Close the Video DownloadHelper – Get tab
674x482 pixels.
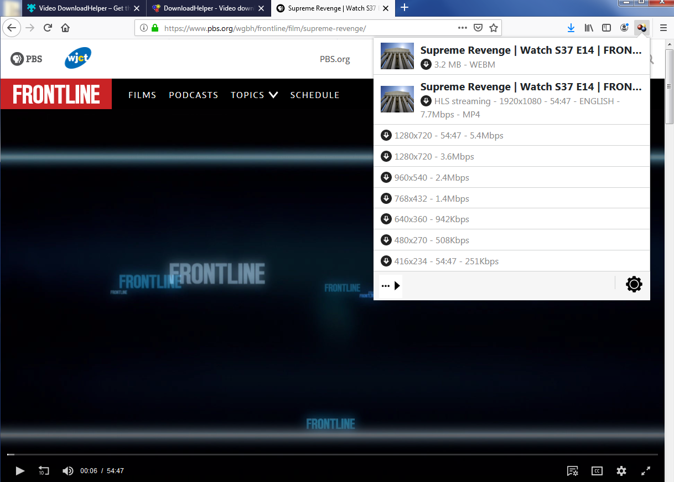[x=137, y=8]
